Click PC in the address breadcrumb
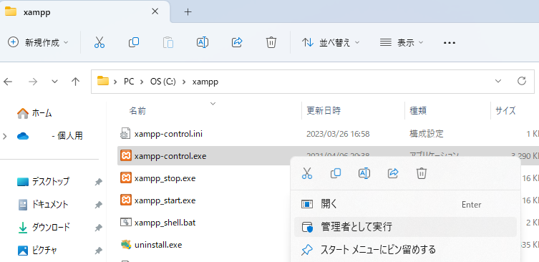Screen dimensions: 539x262 tap(129, 82)
